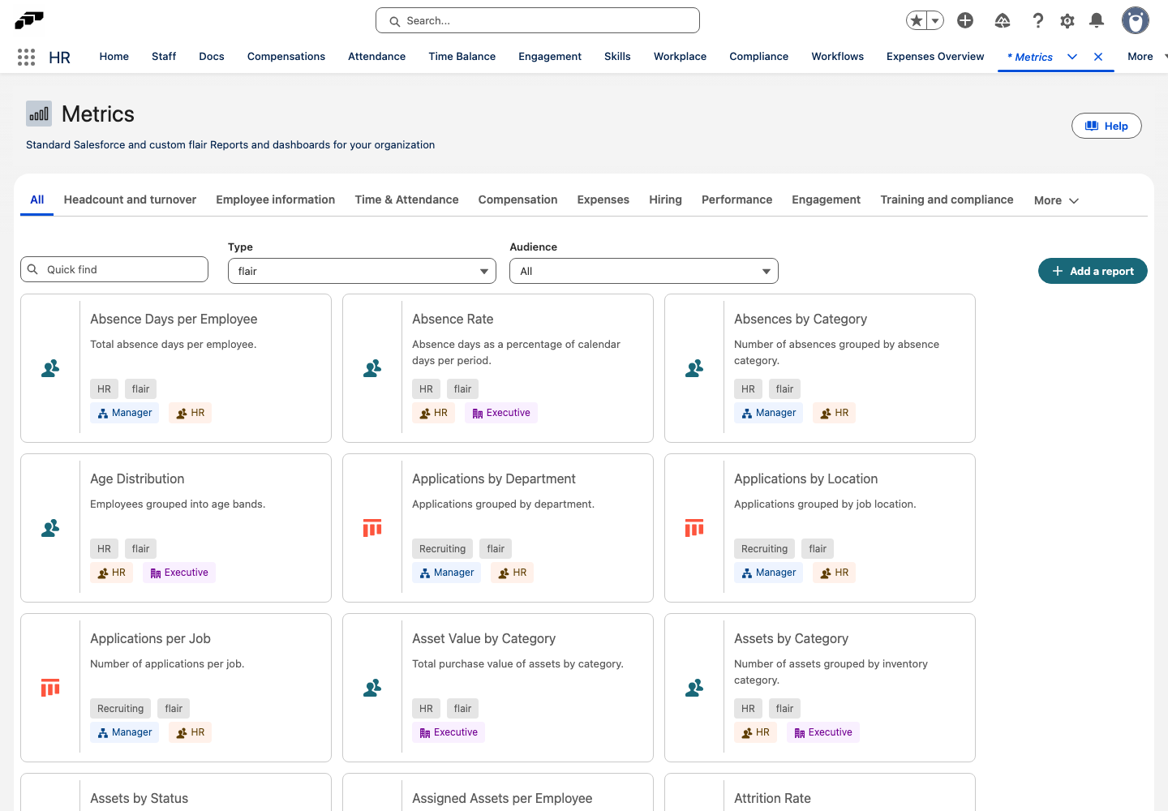Screen dimensions: 1168x811
Task: Open Applications per Job report title
Action: 150,639
